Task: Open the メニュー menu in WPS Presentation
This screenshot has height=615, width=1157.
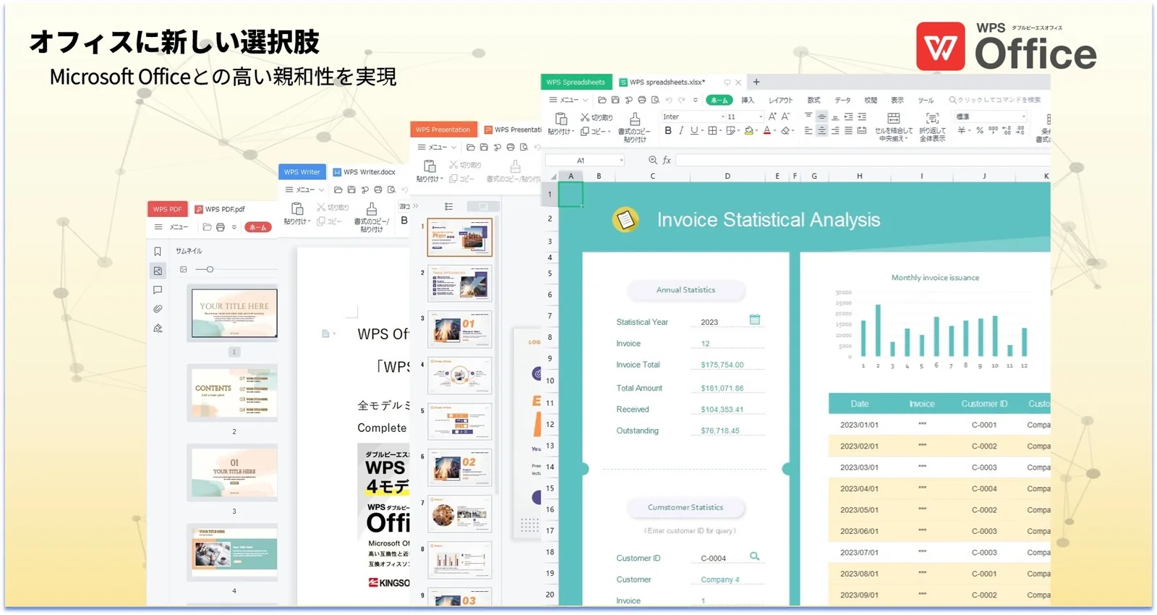Action: (437, 147)
